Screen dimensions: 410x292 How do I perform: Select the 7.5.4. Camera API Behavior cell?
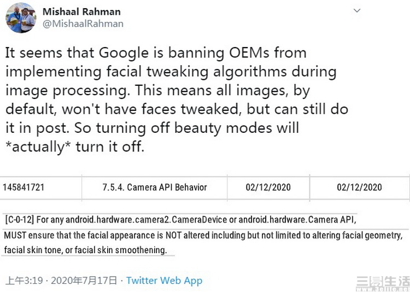155,188
